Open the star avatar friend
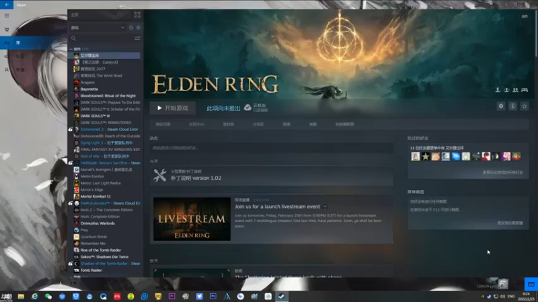Screen dimensions: 538x302 pyautogui.click(x=426, y=156)
